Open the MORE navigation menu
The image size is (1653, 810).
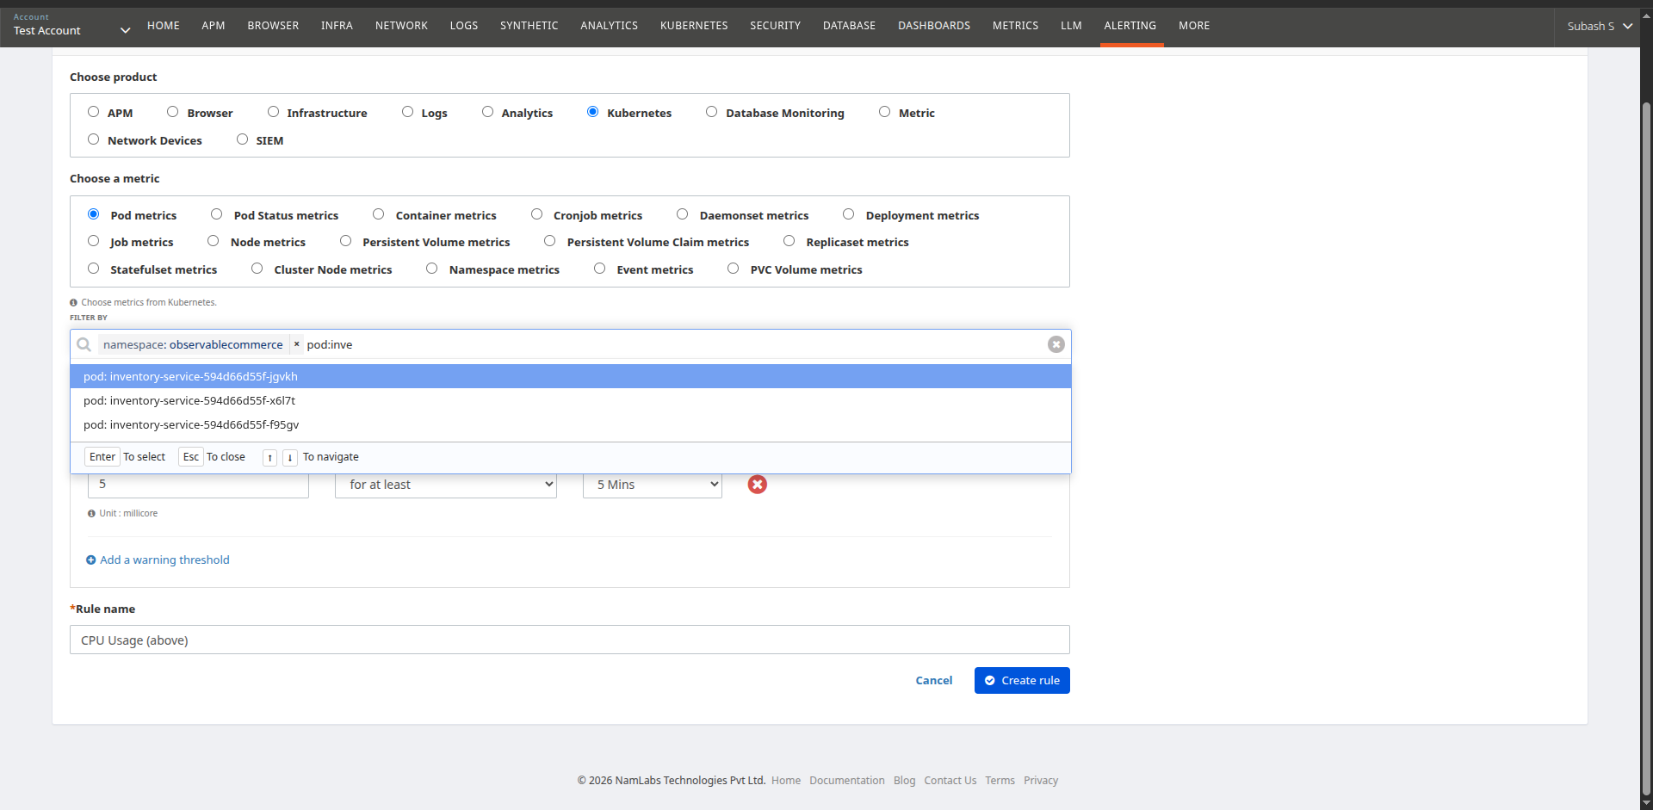(1194, 26)
